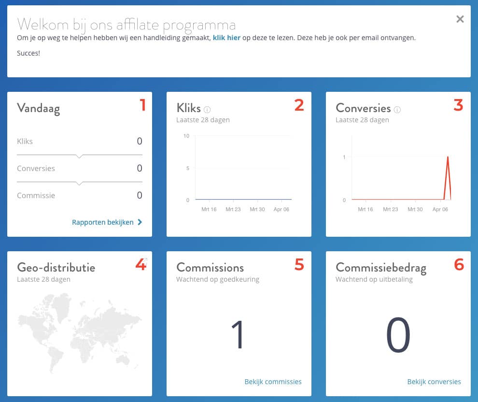This screenshot has height=402, width=478.
Task: Select the Conversies row under Vandaag
Action: click(79, 169)
